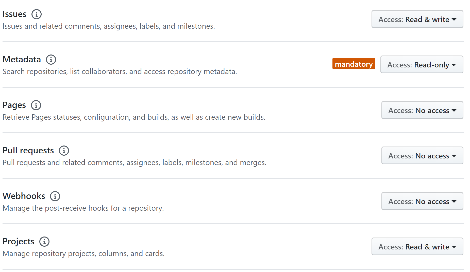Open the Projects Read & write dropdown
The width and height of the screenshot is (470, 272).
pos(417,247)
